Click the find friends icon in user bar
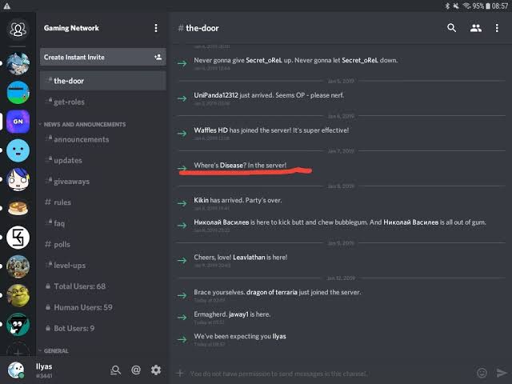This screenshot has height=384, width=512. [x=116, y=370]
